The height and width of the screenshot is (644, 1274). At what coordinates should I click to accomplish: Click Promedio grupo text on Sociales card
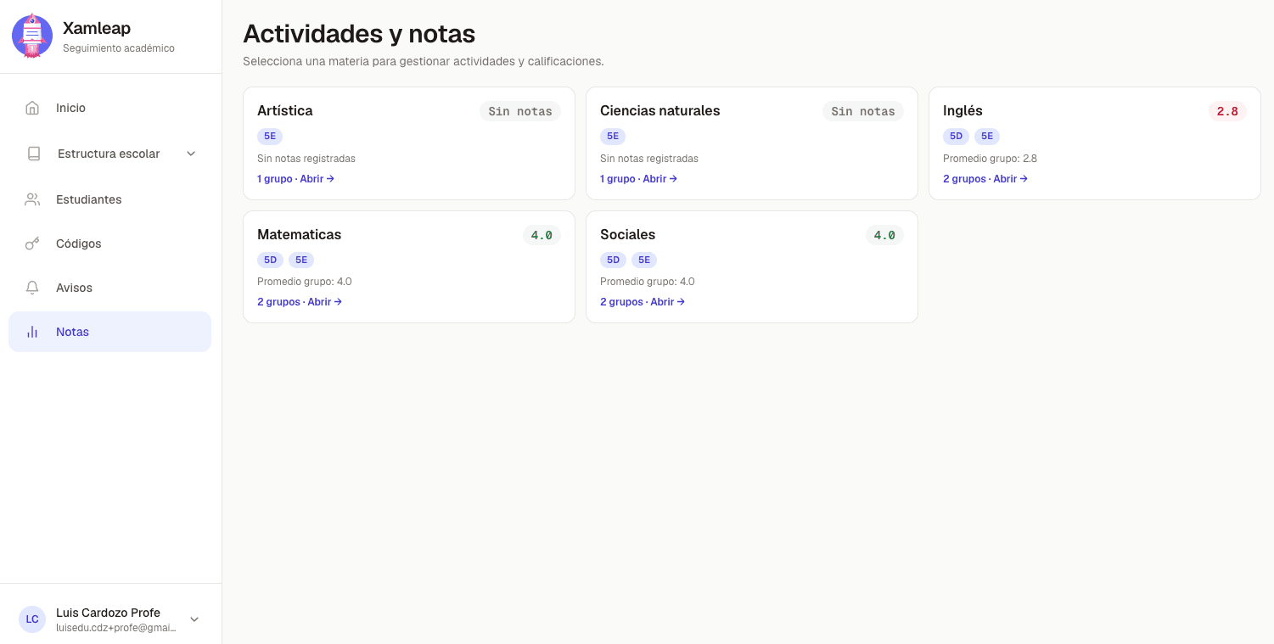pyautogui.click(x=647, y=282)
